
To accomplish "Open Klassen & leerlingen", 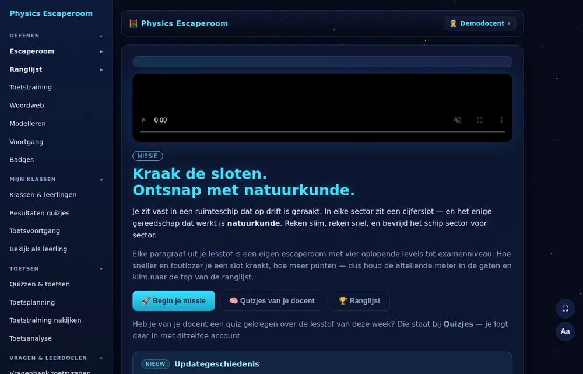I will point(43,195).
